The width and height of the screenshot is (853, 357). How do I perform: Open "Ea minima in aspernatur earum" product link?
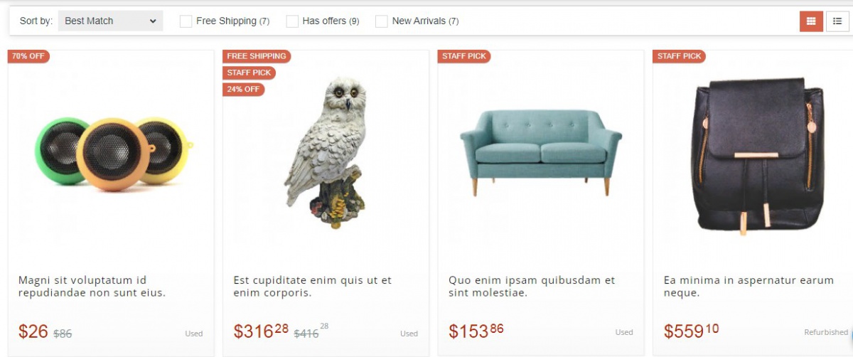(x=749, y=287)
